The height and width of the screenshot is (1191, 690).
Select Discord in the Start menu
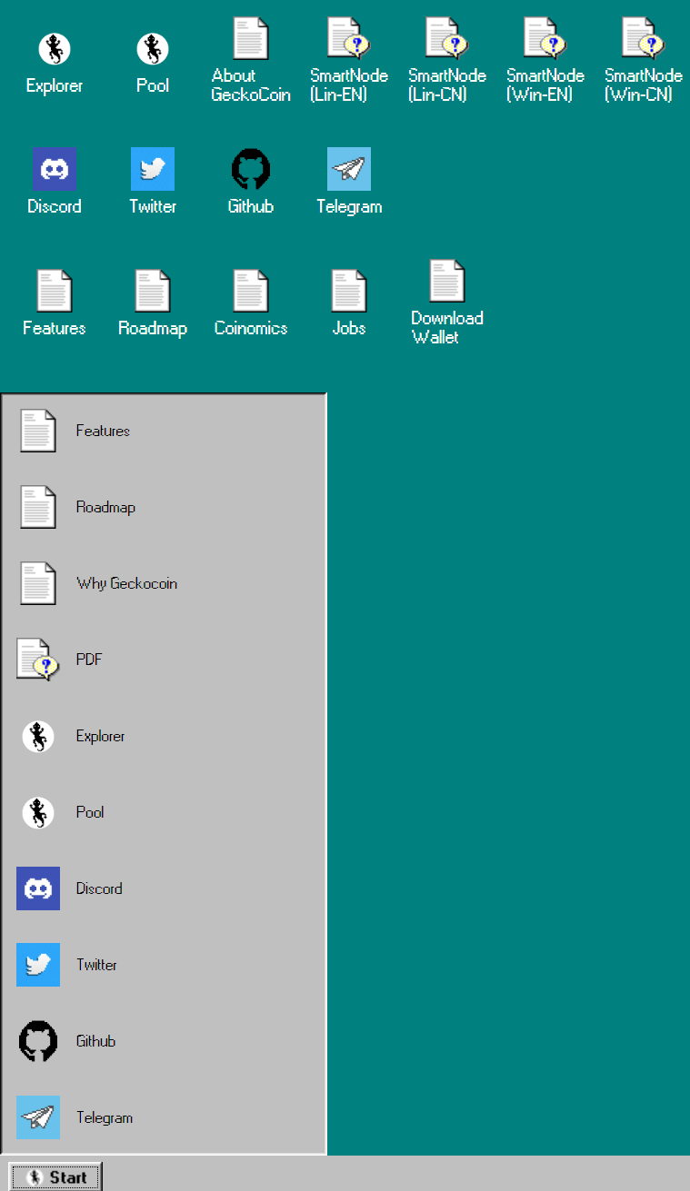tap(164, 888)
